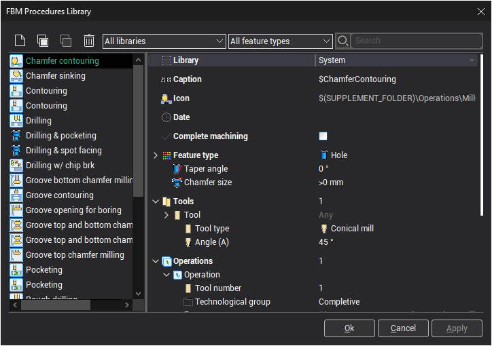Click the duplicate procedure toolbar icon

(43, 41)
